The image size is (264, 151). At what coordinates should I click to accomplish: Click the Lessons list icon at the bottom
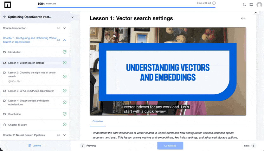[30, 146]
